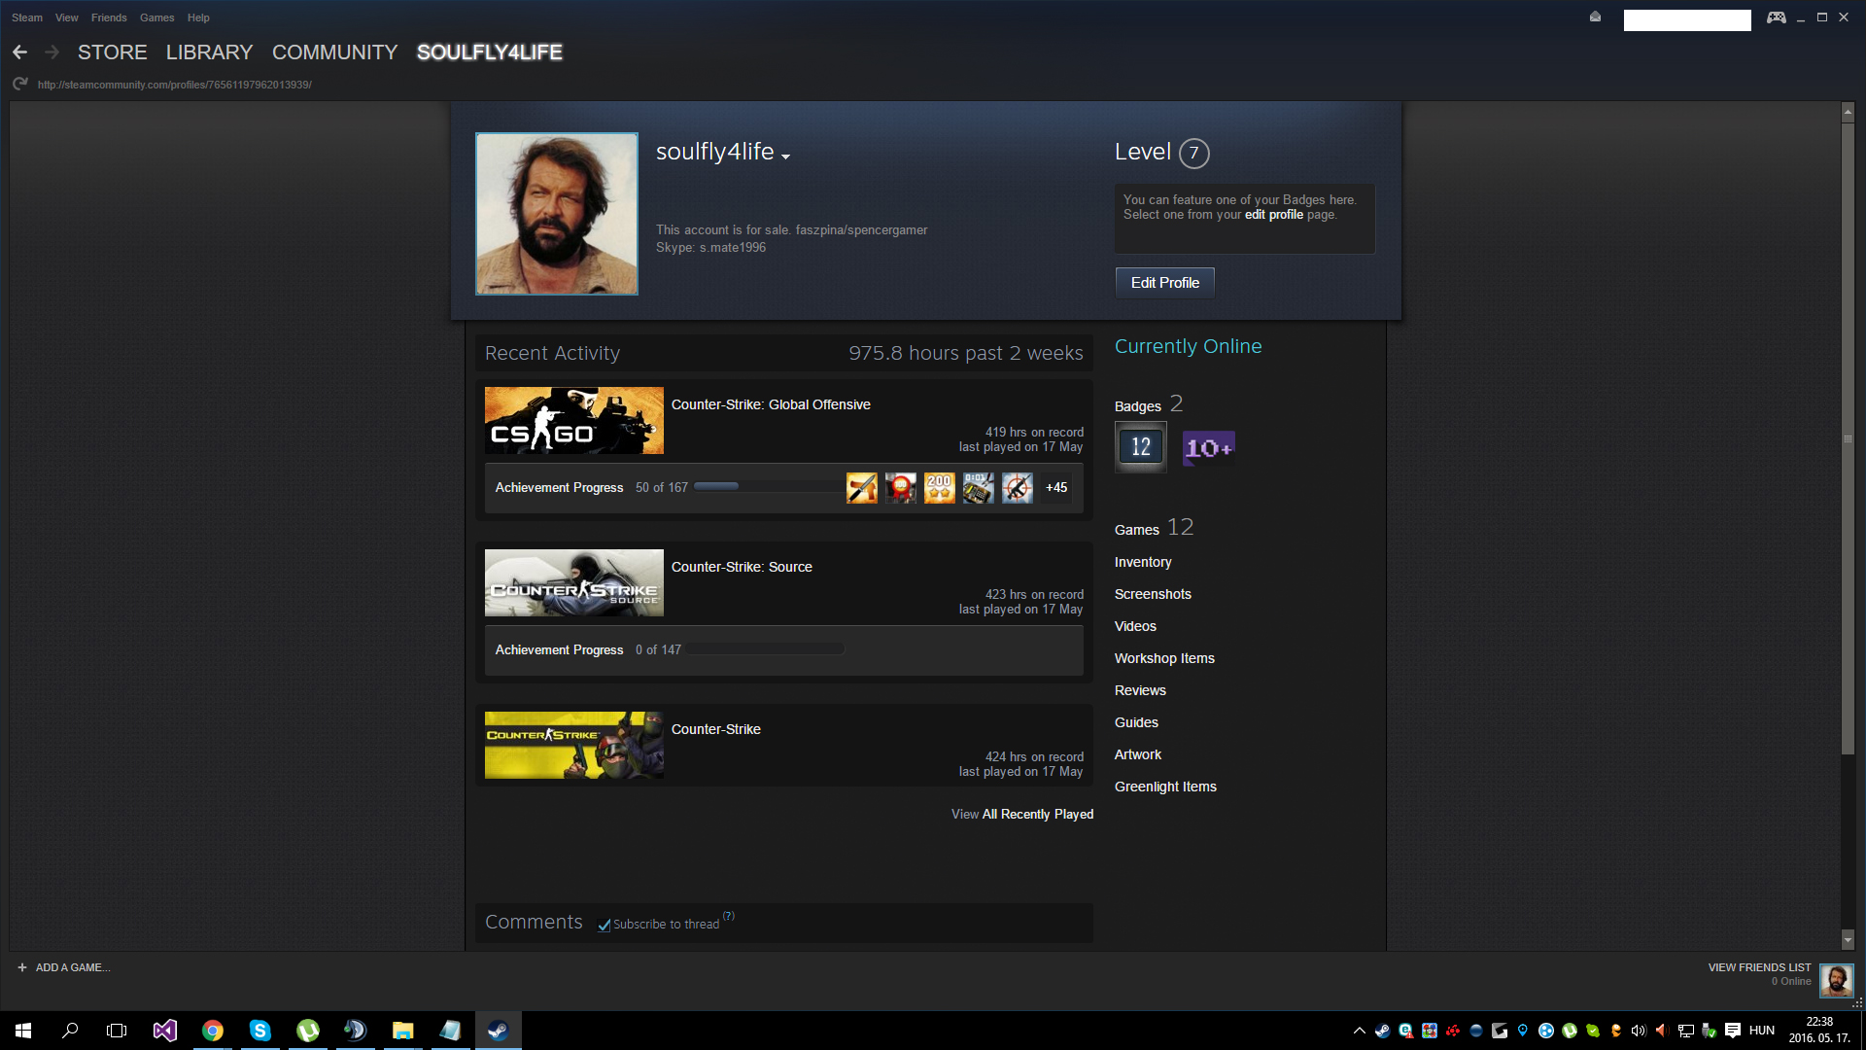Expand the soulfly4life persona name dropdown

785,157
